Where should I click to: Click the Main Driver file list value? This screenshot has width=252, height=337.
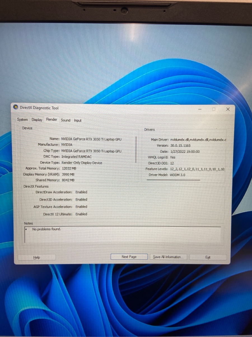198,140
